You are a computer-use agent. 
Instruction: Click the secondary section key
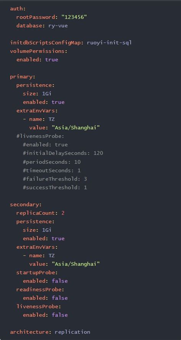click(x=26, y=205)
